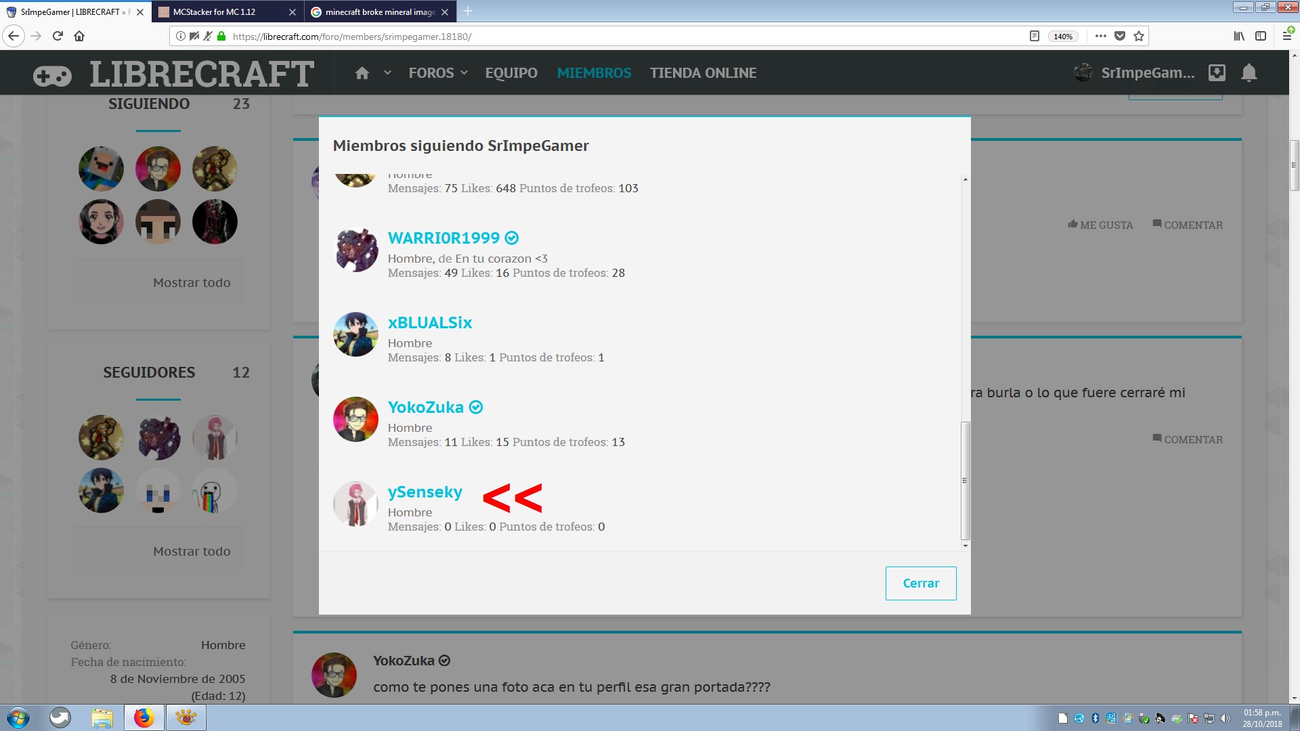Click the 140% zoom level indicator

coord(1063,37)
